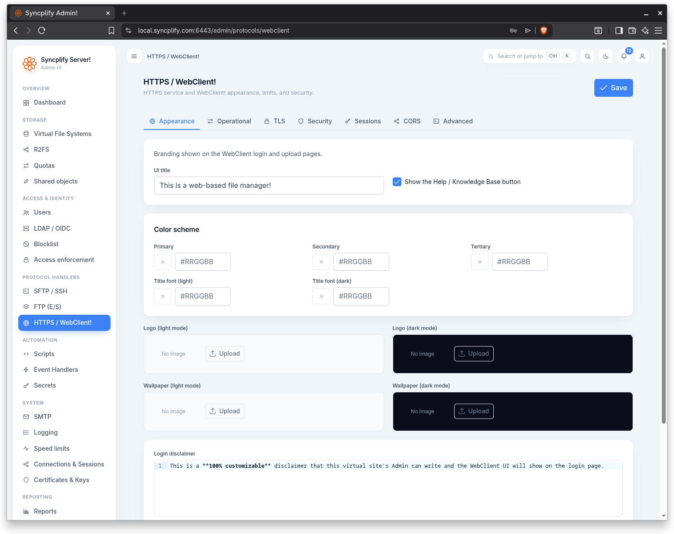Click the Tertiary #RRGGBB input field

[520, 262]
